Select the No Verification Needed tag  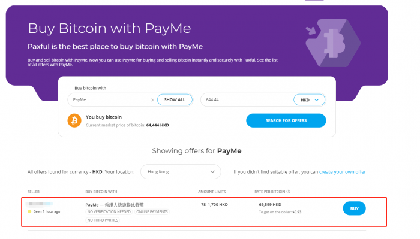(x=109, y=211)
